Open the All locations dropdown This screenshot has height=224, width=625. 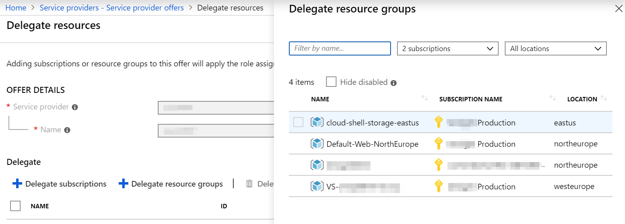(x=556, y=48)
